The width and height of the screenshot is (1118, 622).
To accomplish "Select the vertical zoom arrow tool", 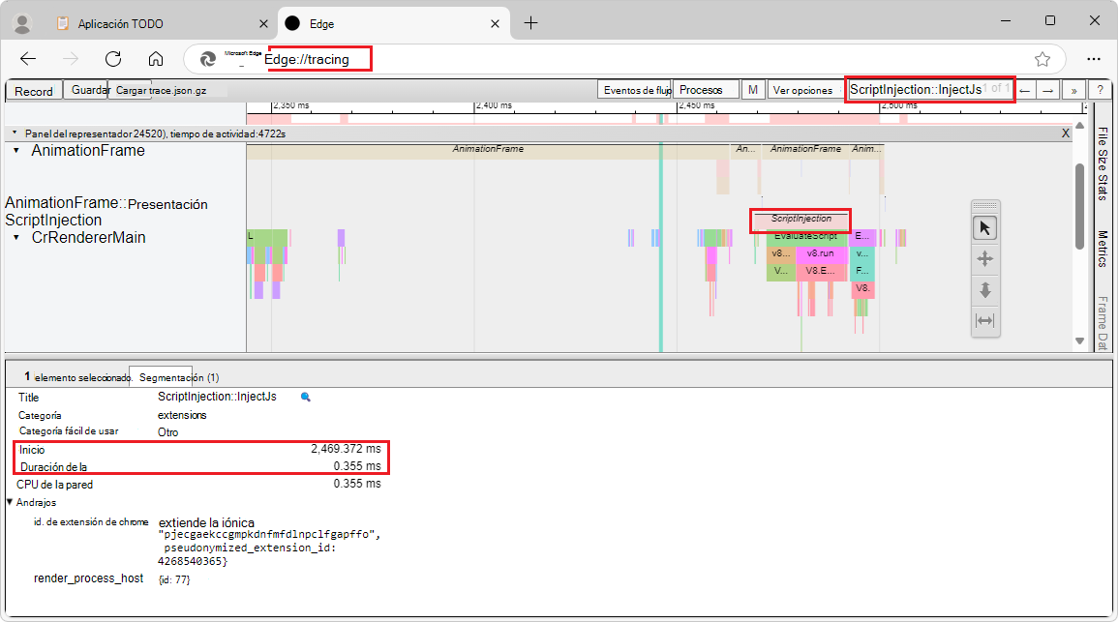I will coord(984,290).
